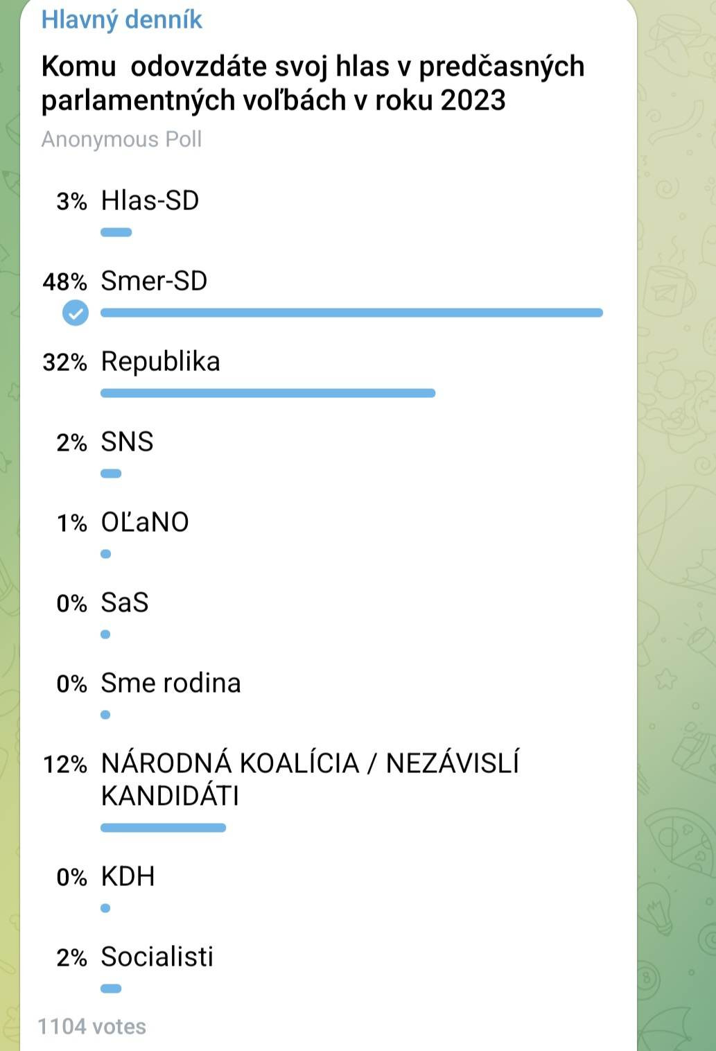Viewport: 716px width, 1051px height.
Task: Click the Národná koalícia 12% result bar
Action: [x=164, y=828]
